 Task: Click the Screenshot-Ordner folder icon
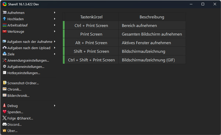[4, 83]
